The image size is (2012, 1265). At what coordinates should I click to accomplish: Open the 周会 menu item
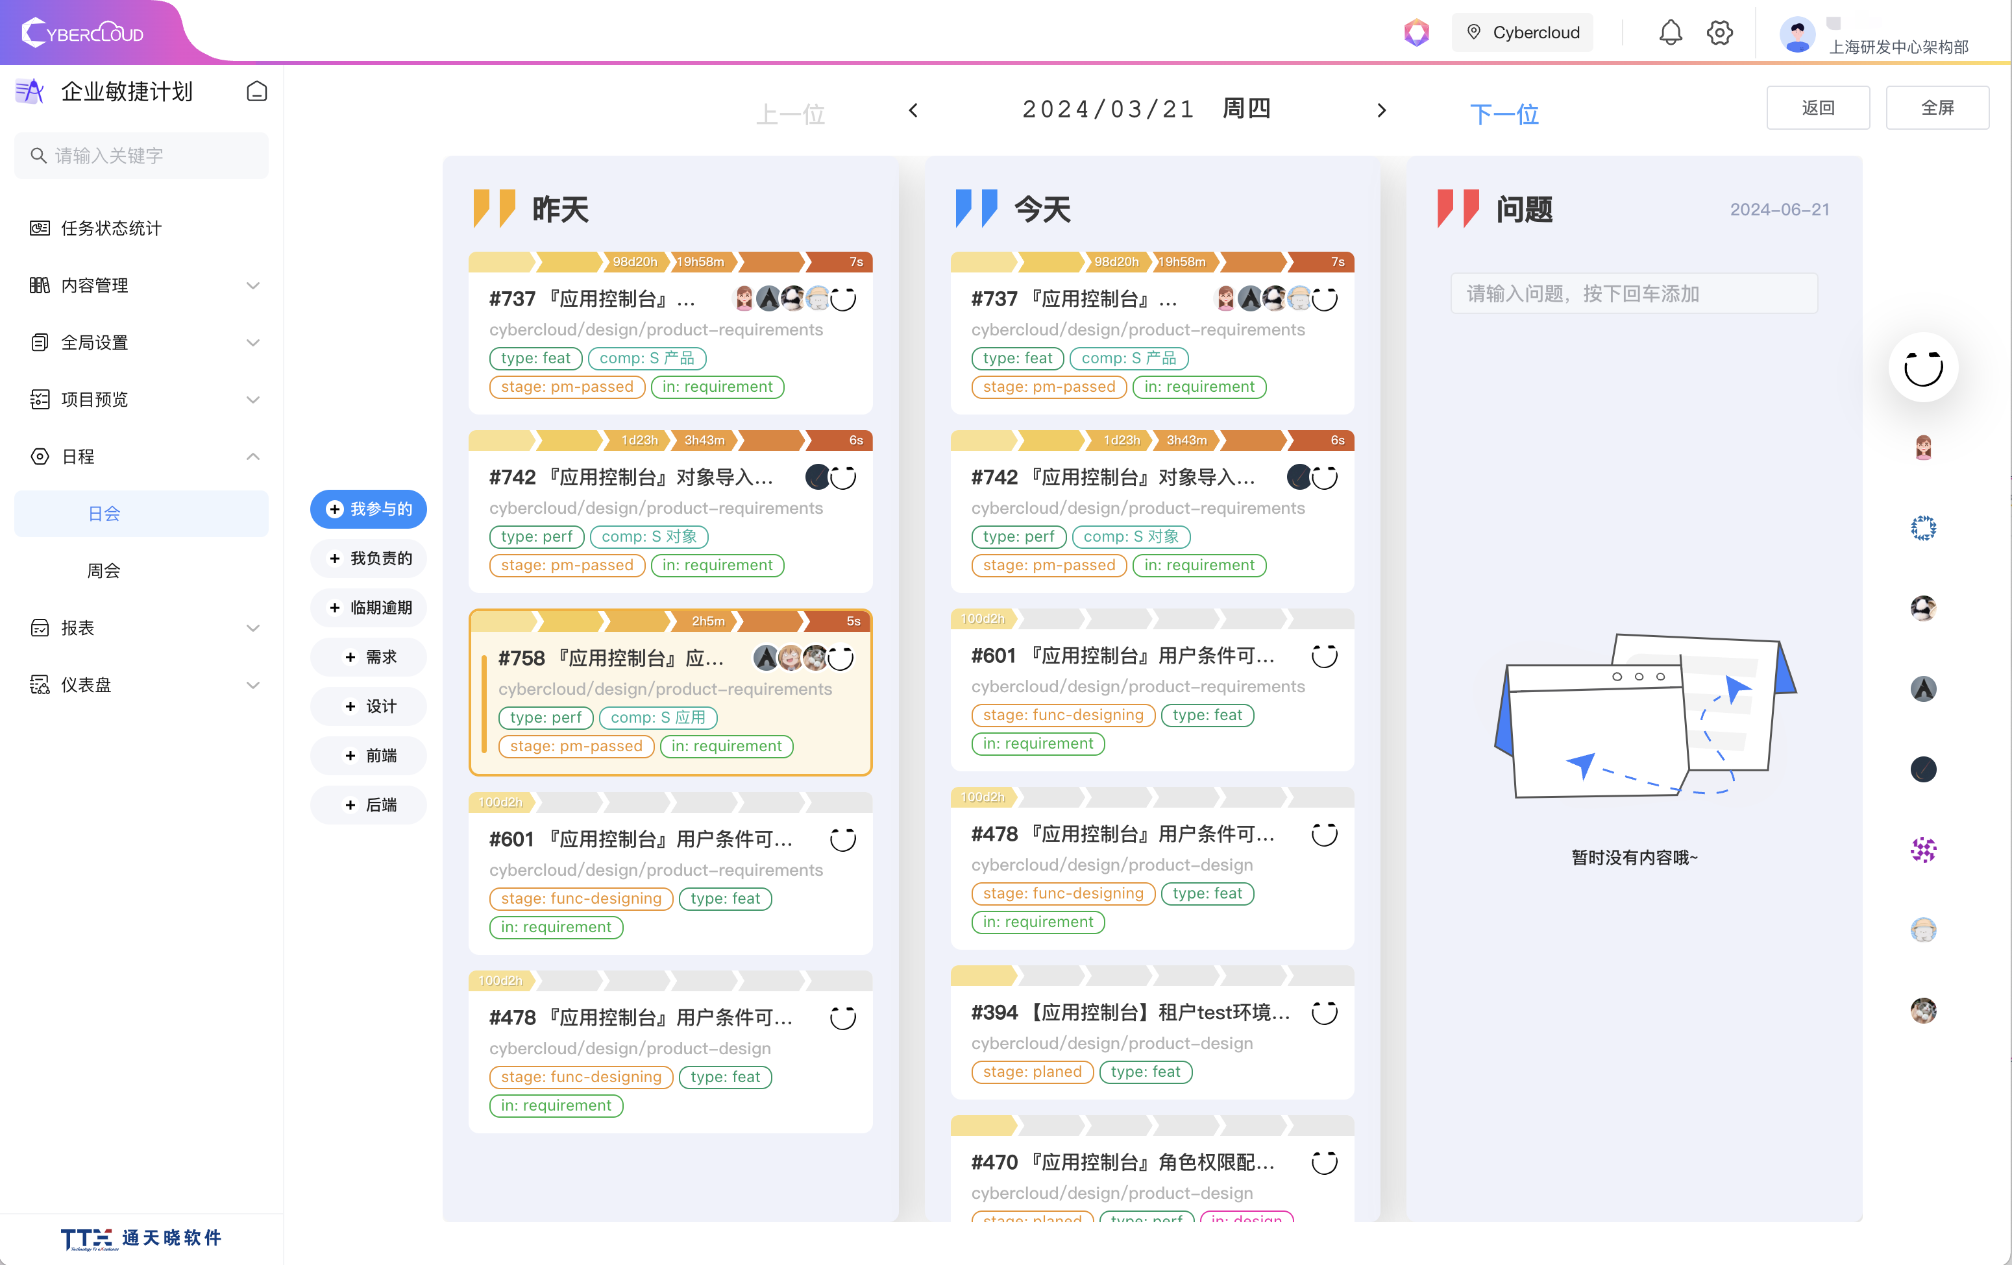(104, 570)
